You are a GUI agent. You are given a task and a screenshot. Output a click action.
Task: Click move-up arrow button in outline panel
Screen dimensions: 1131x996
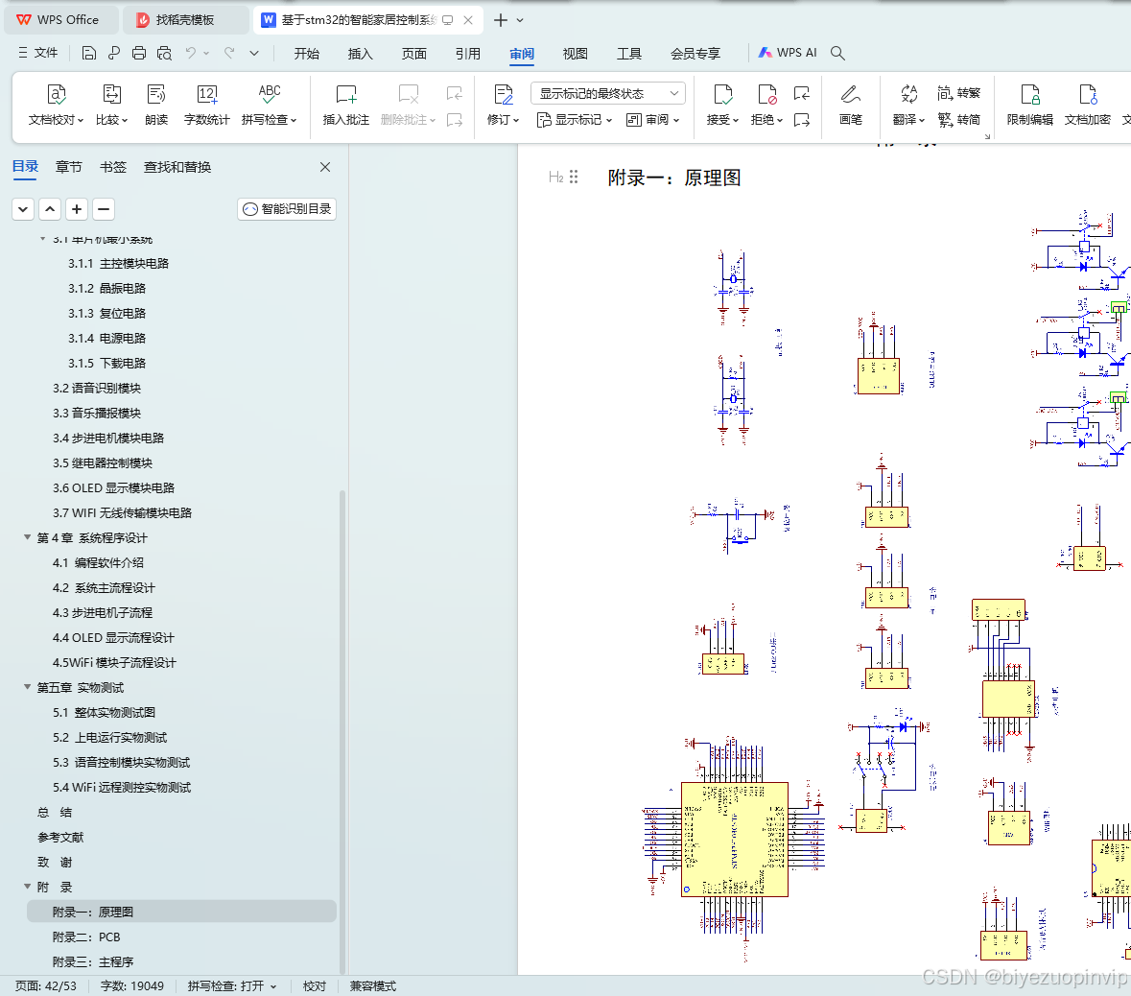click(x=50, y=209)
